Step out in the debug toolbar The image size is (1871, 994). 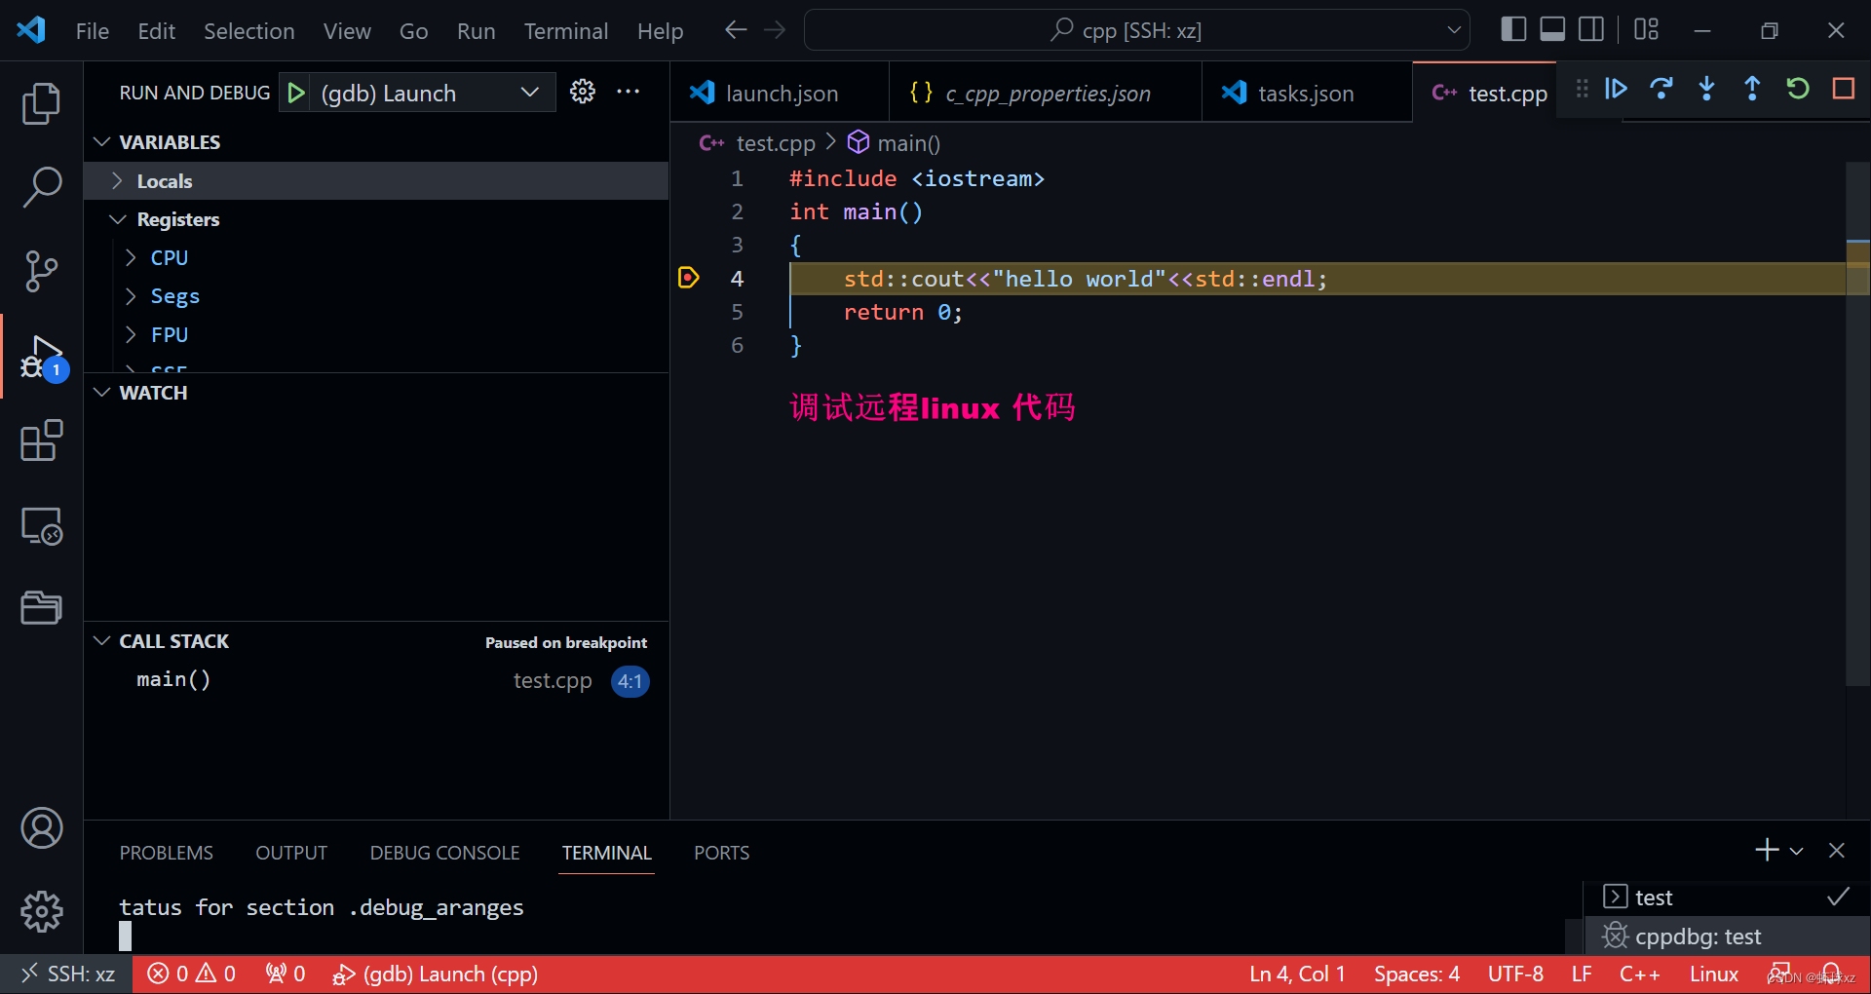click(1752, 89)
